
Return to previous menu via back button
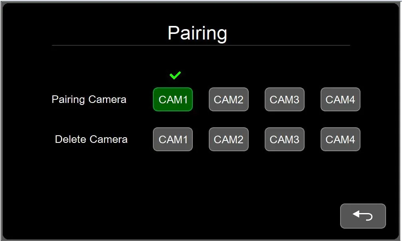[x=363, y=216]
